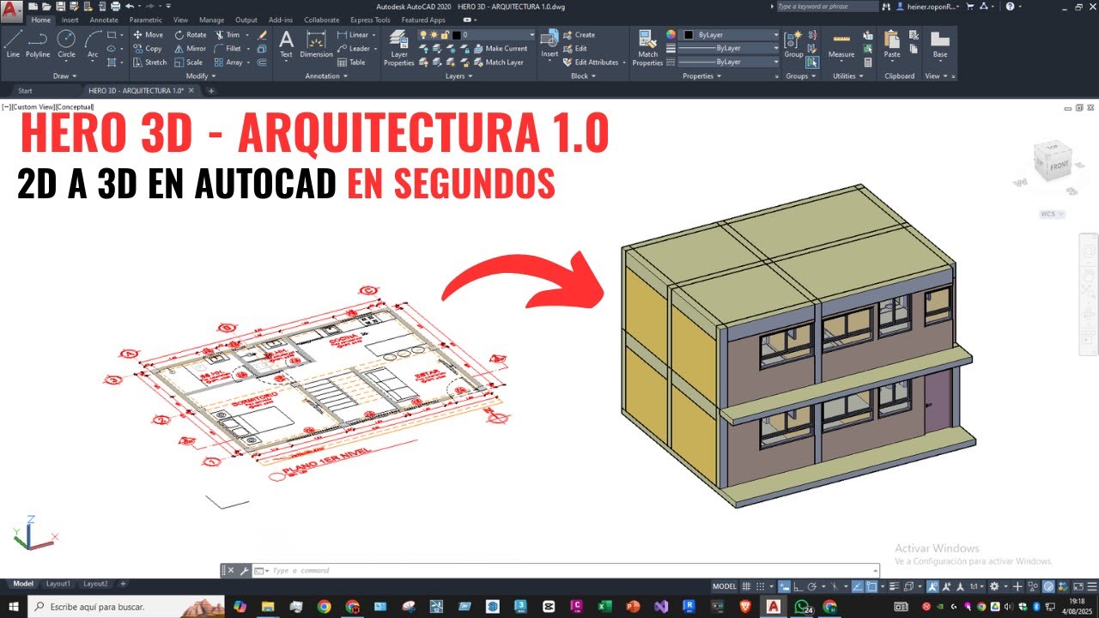Click the MODEL space button in status bar
Screen dimensions: 1099x618
(725, 586)
